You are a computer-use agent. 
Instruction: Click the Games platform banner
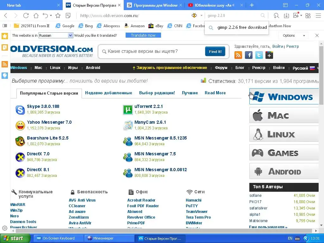[284, 153]
